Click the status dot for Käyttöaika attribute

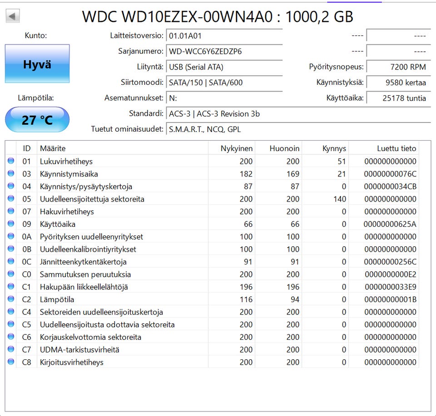(11, 224)
